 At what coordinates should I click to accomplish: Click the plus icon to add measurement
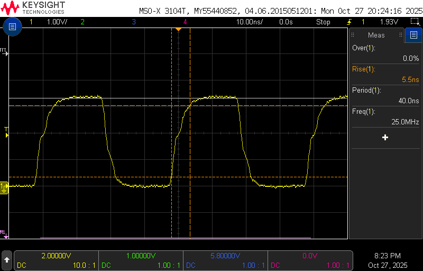(x=385, y=138)
